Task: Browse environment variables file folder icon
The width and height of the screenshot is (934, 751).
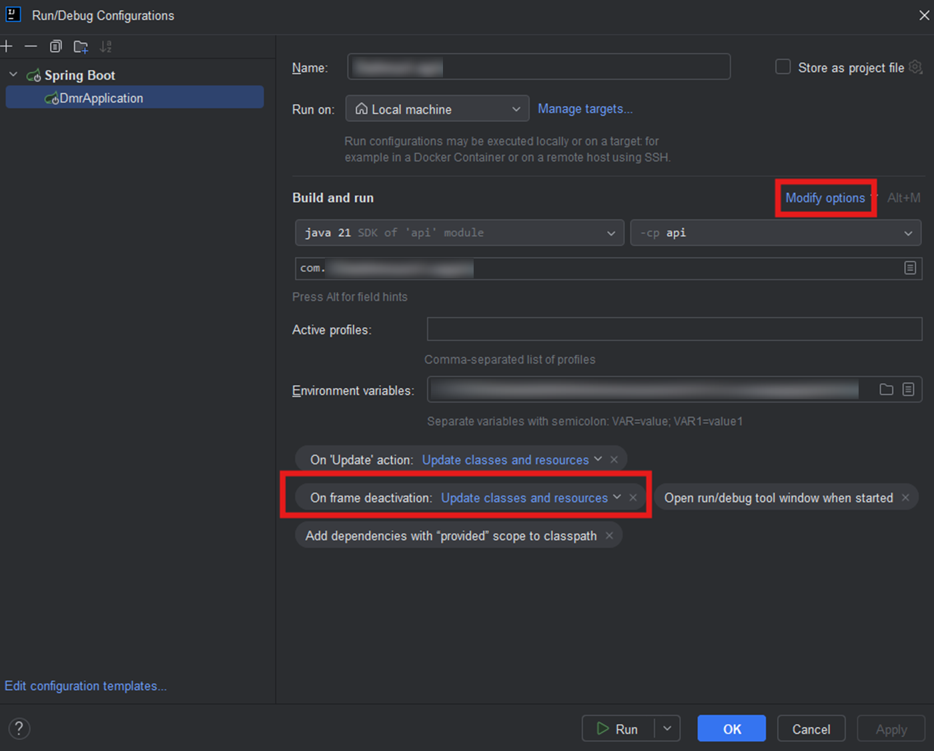Action: tap(886, 389)
